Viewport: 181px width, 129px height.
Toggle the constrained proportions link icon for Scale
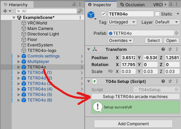pos(110,71)
